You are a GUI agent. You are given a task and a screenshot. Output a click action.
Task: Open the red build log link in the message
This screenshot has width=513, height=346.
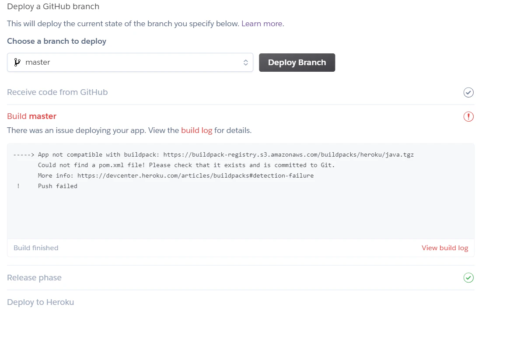(x=197, y=130)
